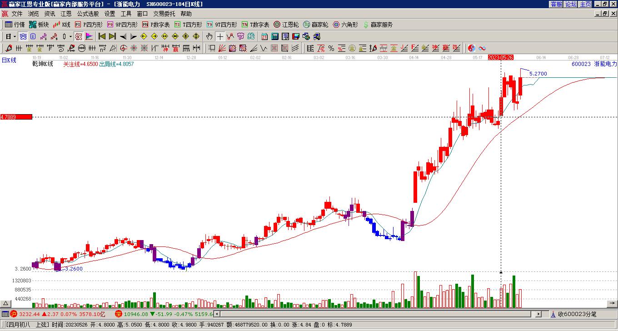Click the 论坛 forum button
The width and height of the screenshot is (618, 331).
[x=571, y=4]
